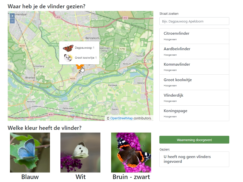Click the orange butterfly marker on map
Screen dimensions: 243x182
tap(80, 67)
